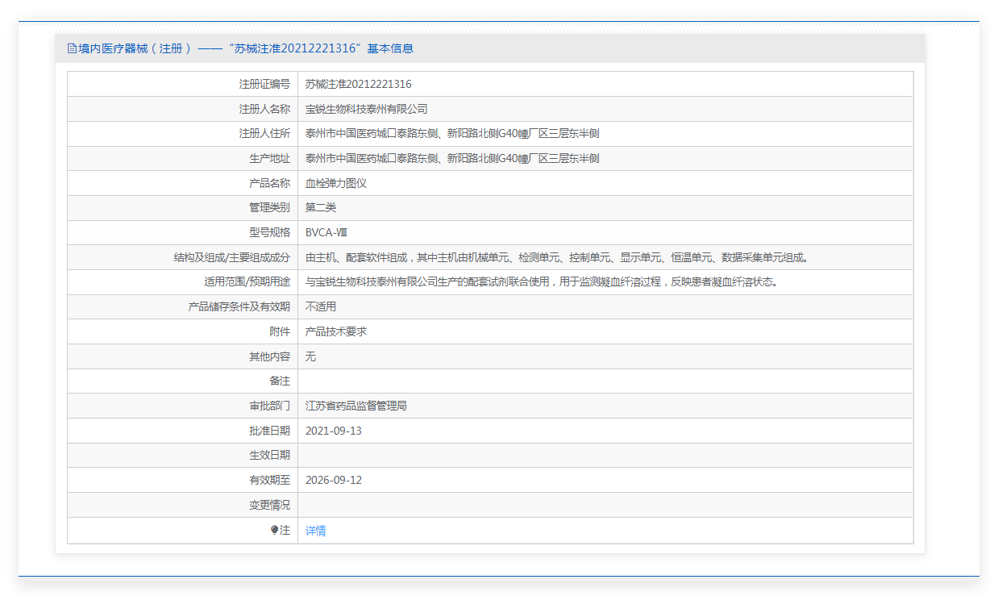Click the 产品名称 row label

pos(269,183)
